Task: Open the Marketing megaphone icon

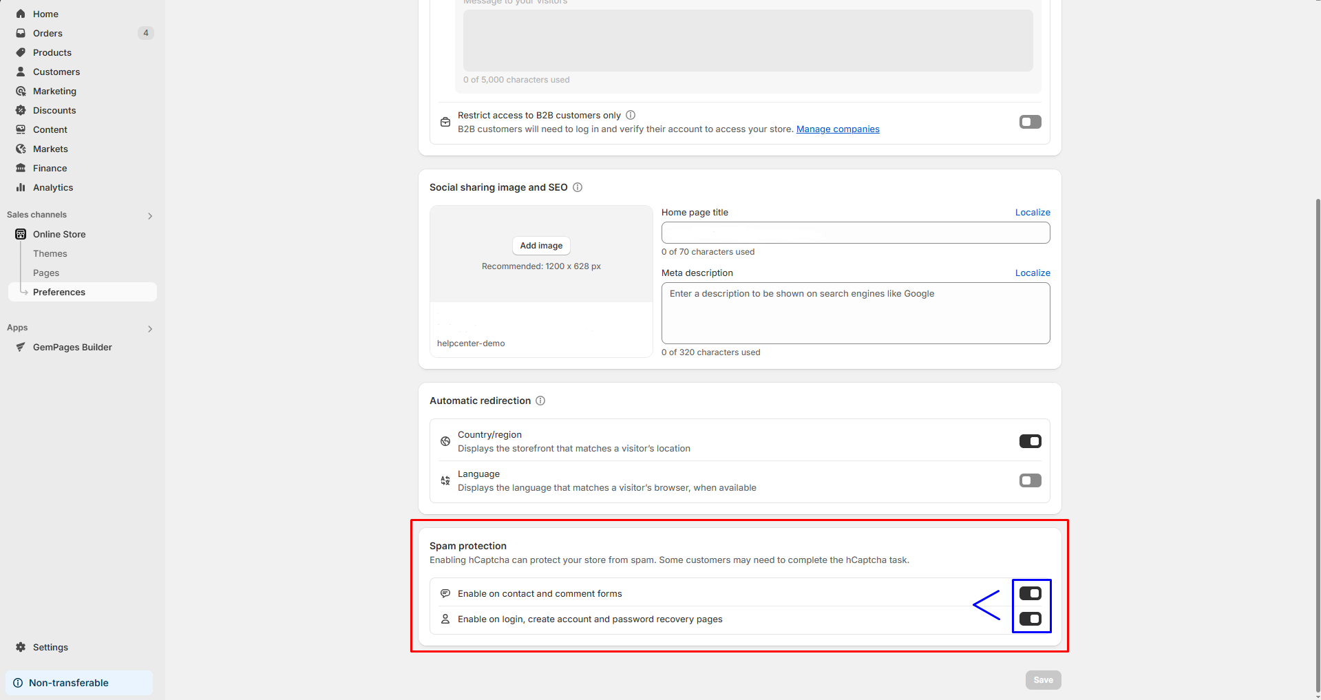Action: pos(21,91)
